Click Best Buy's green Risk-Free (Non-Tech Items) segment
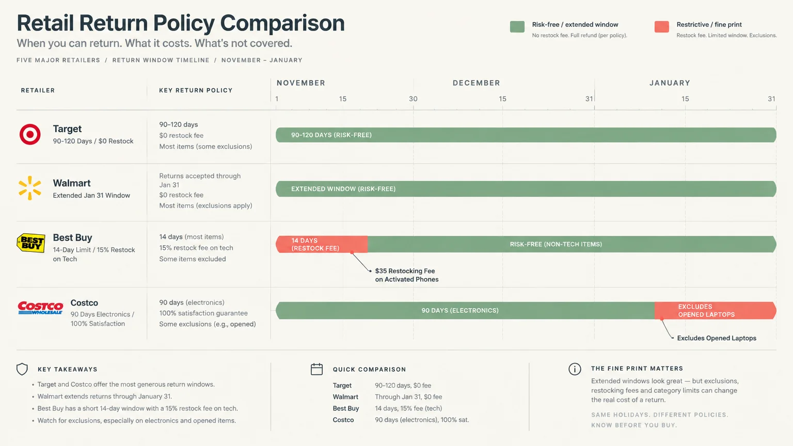 coord(572,244)
